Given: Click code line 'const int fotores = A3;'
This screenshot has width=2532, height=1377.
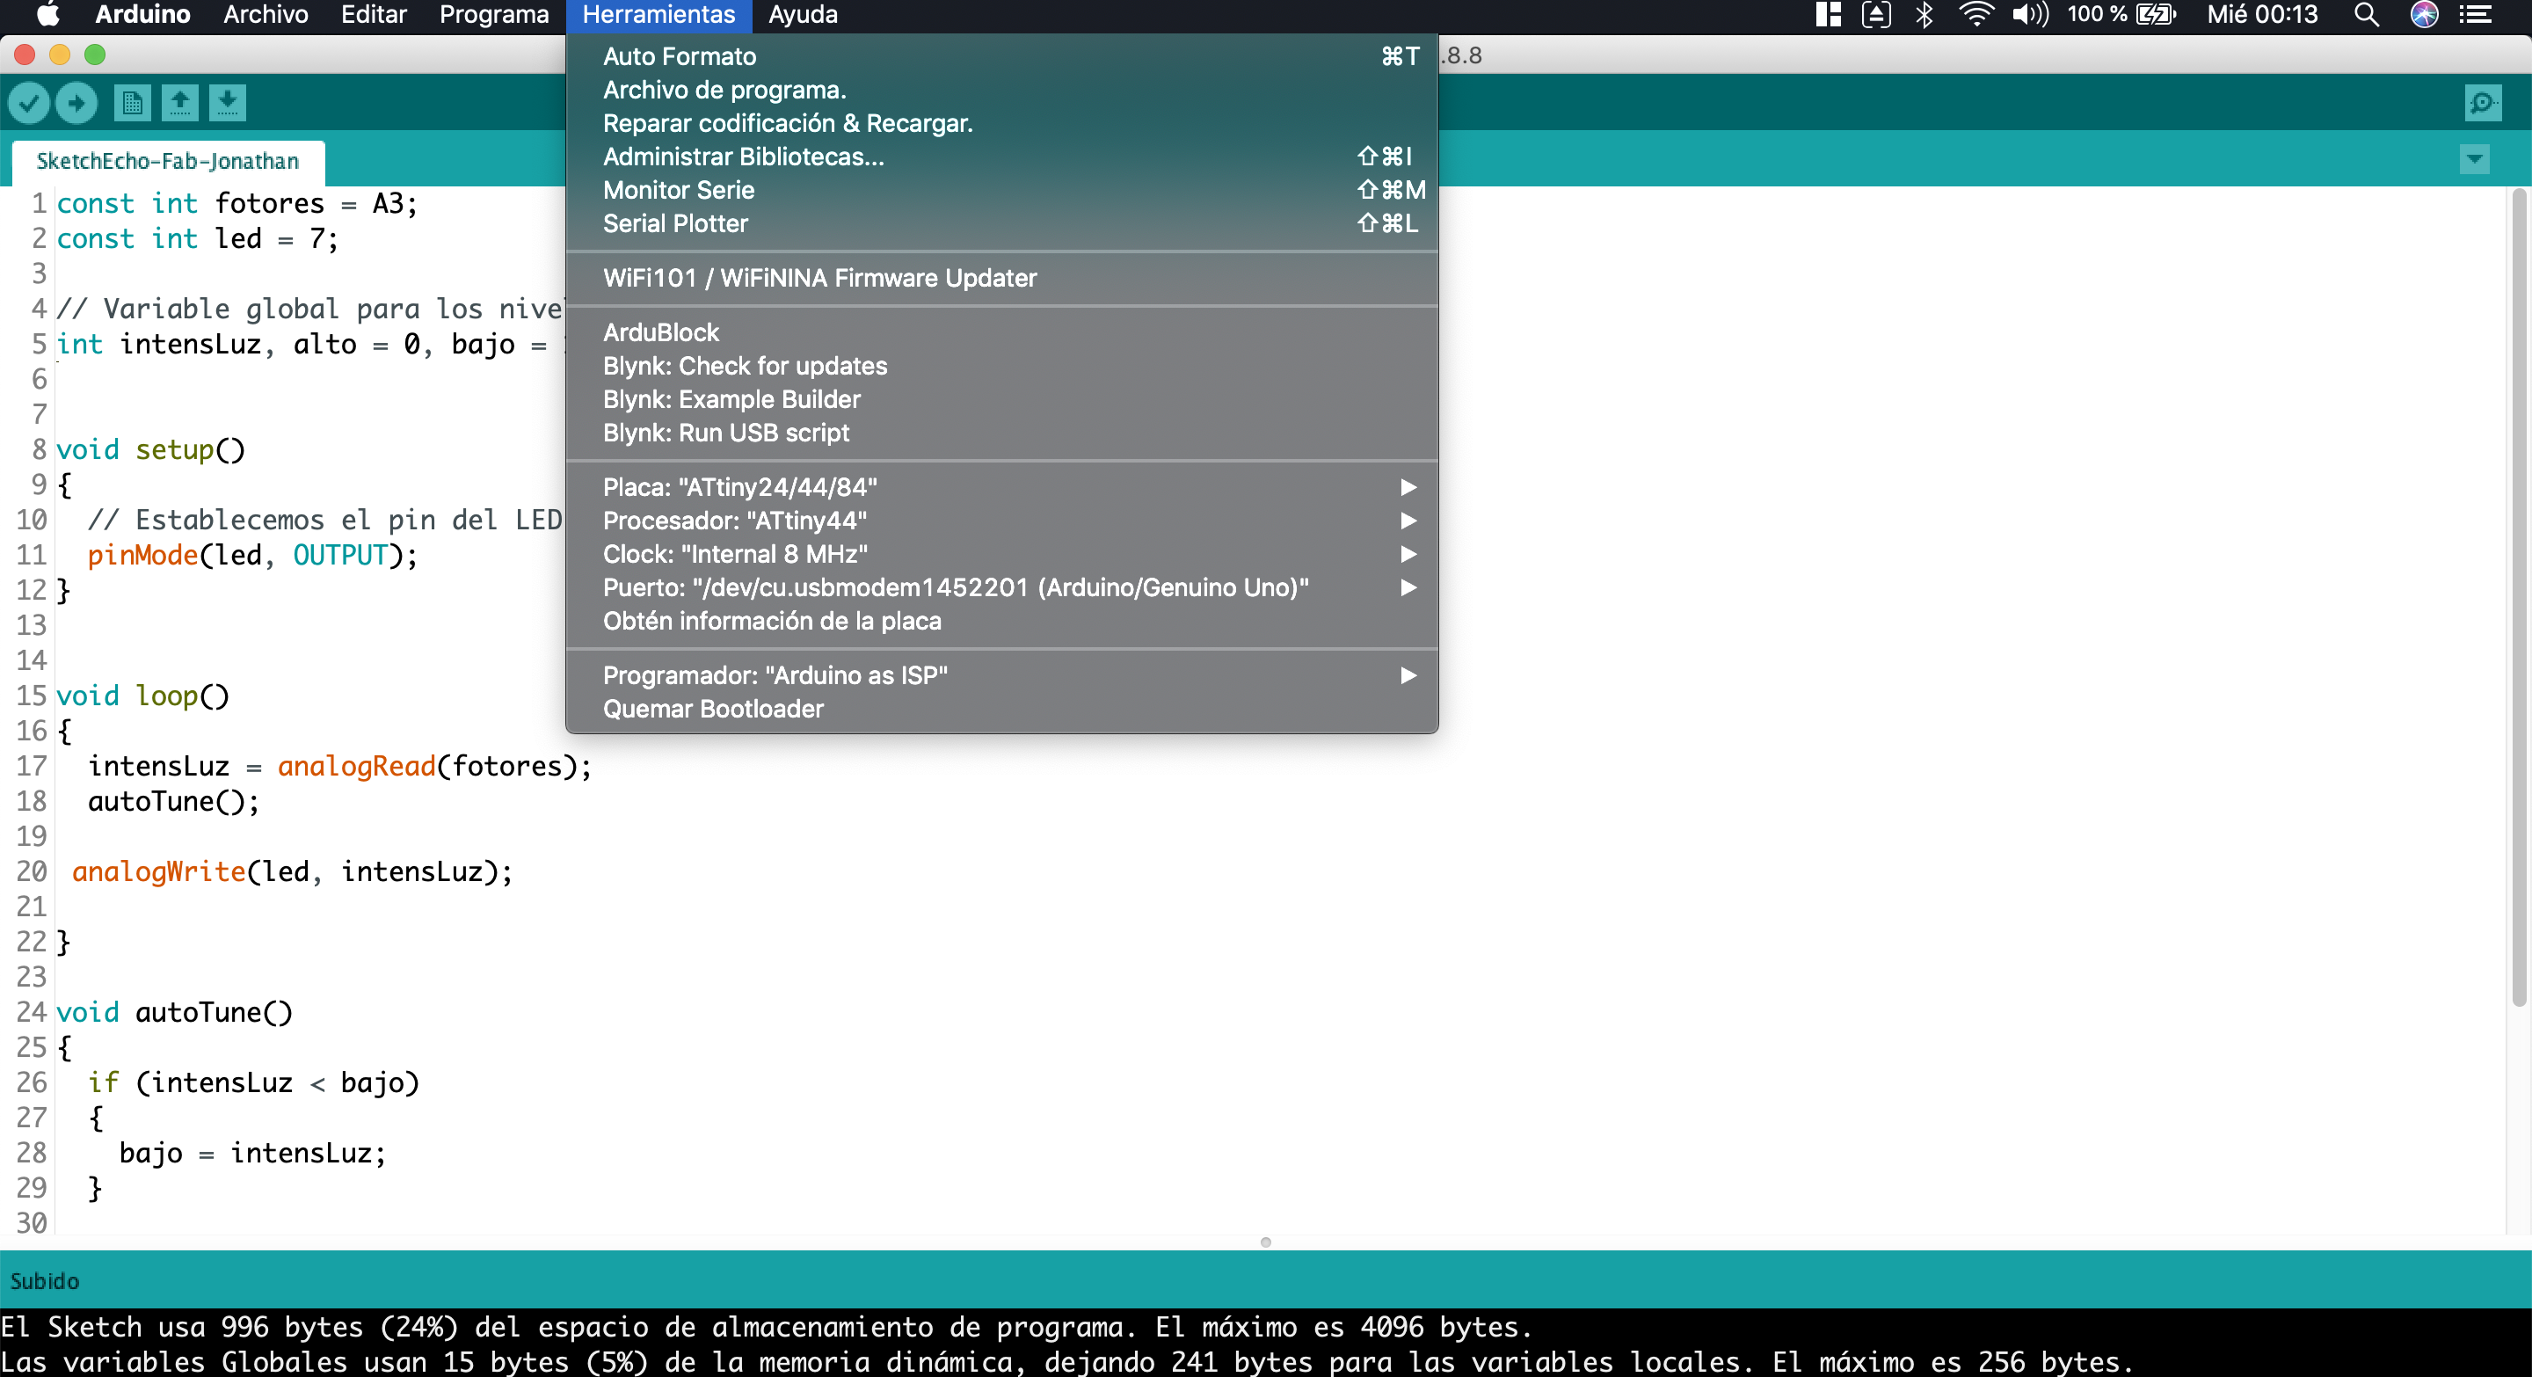Looking at the screenshot, I should click(236, 203).
